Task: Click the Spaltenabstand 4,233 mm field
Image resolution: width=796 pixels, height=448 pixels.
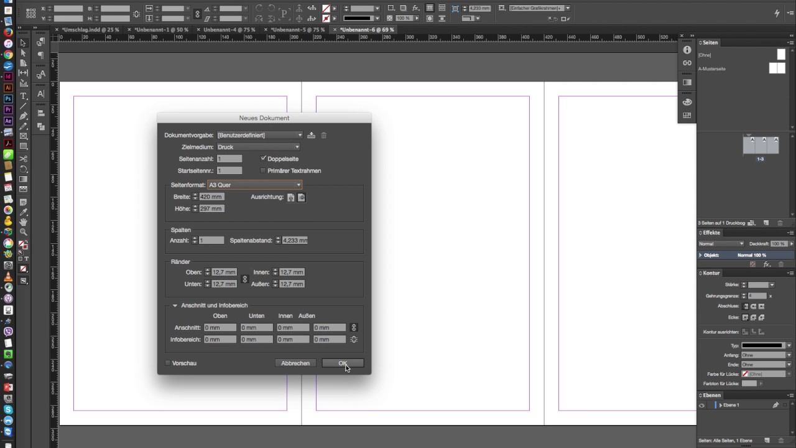Action: click(295, 240)
